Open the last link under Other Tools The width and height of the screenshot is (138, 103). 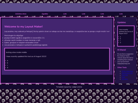point(125,79)
